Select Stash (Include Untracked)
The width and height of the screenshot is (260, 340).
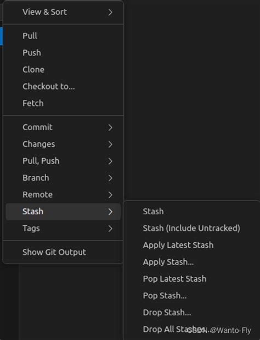click(191, 228)
